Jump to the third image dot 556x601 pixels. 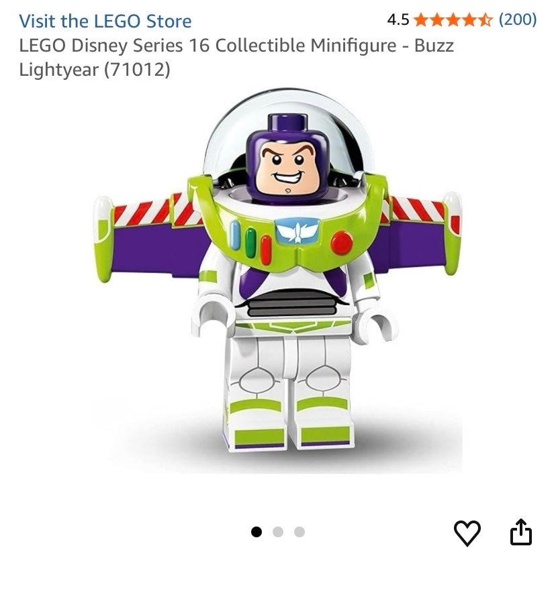tap(299, 532)
